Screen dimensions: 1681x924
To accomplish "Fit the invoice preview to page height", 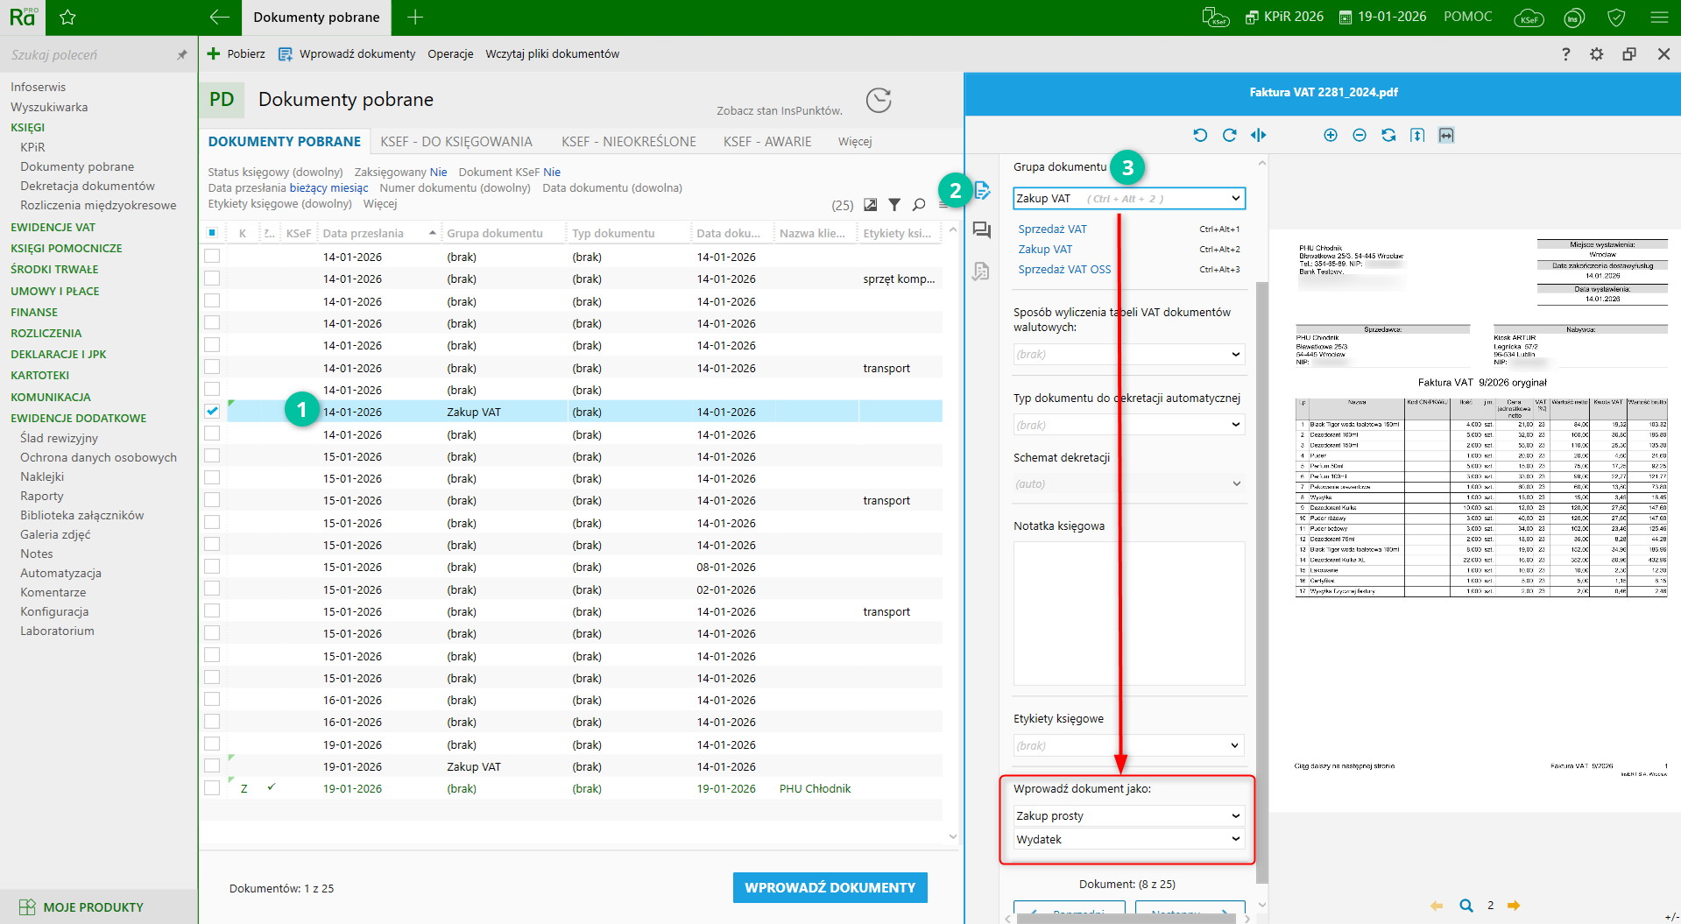I will [x=1416, y=135].
